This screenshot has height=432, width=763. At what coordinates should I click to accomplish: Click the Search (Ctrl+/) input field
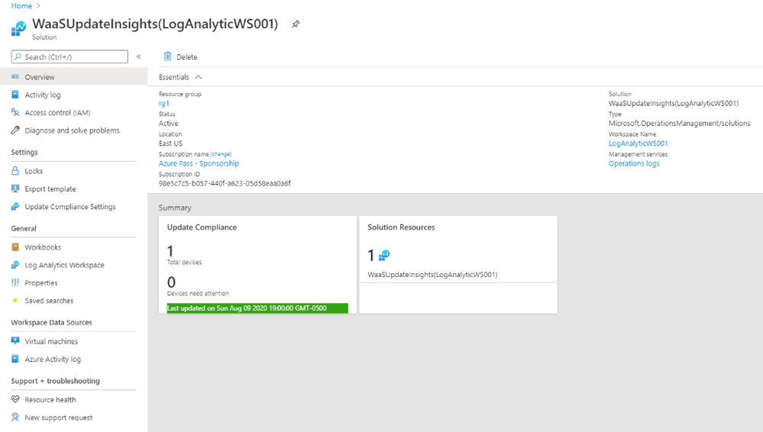(x=70, y=57)
